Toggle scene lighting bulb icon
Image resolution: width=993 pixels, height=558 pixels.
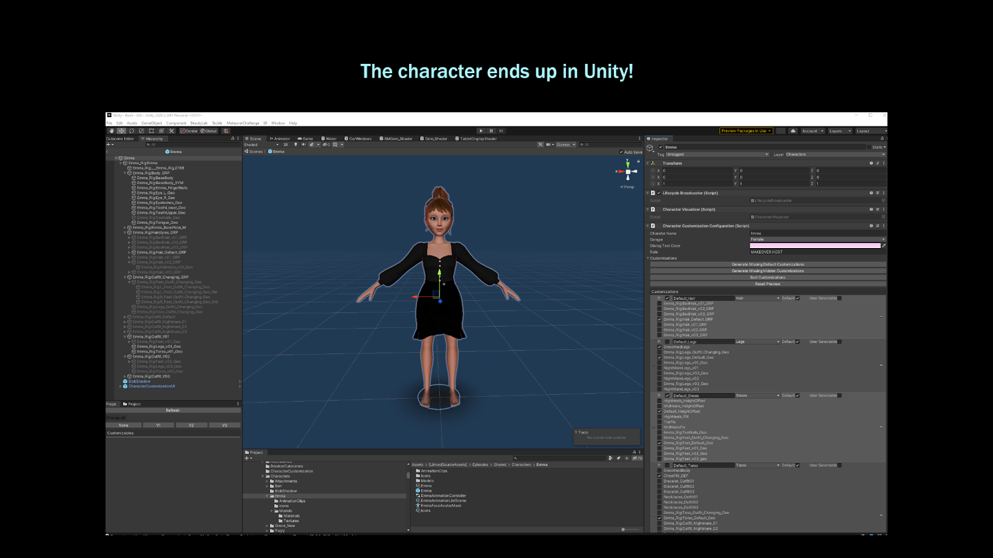click(295, 144)
